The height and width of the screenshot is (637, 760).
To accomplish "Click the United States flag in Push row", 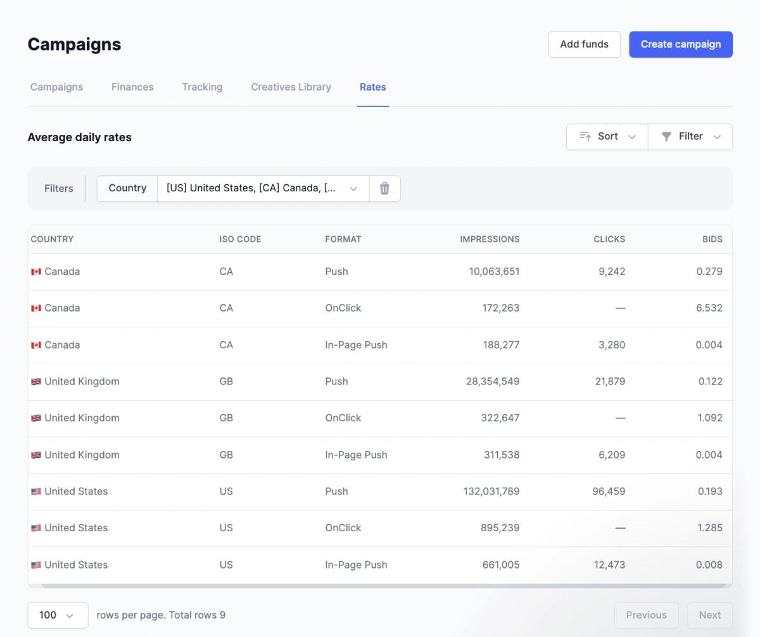I will (x=36, y=492).
